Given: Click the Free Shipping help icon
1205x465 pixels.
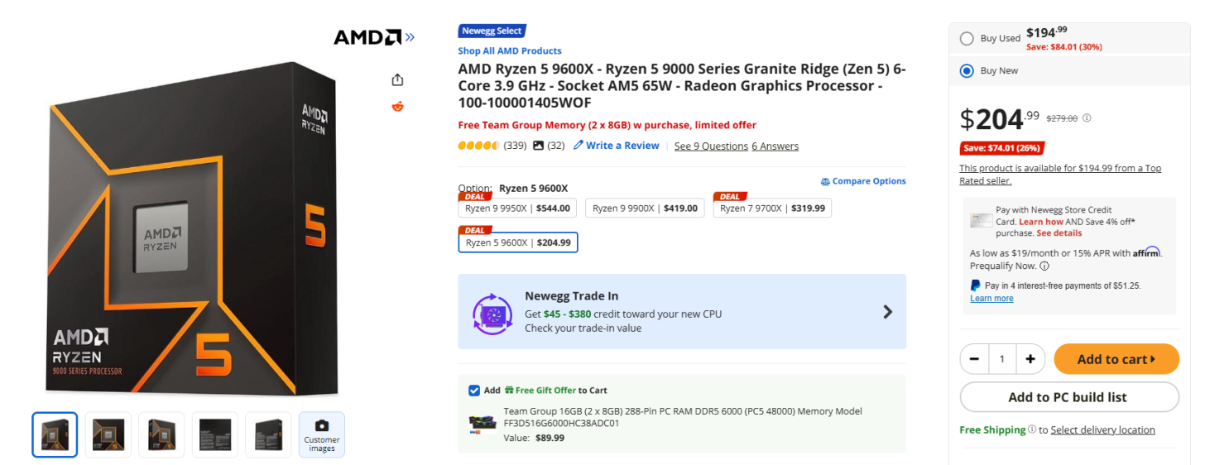Looking at the screenshot, I should (x=1032, y=429).
